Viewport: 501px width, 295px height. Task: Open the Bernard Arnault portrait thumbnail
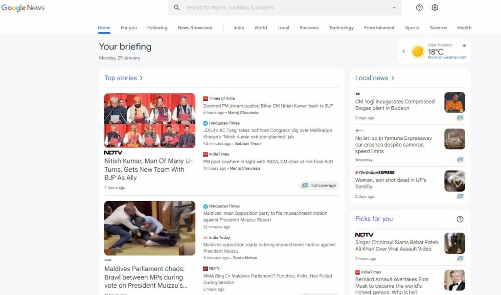[x=455, y=280]
